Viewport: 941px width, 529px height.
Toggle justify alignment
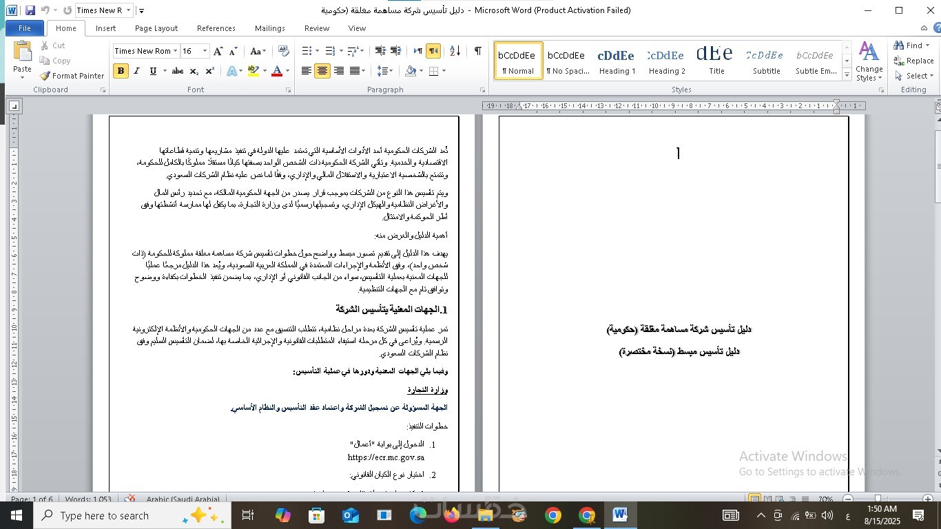point(354,71)
